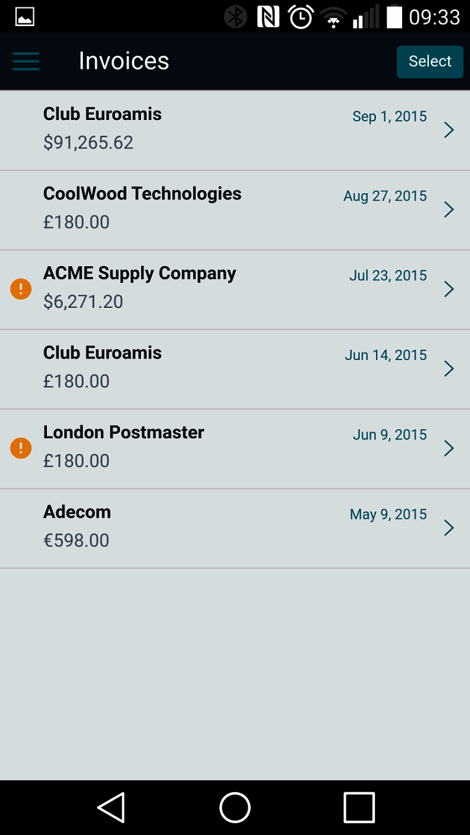470x835 pixels.
Task: Expand the Sep 1 Club Euroamis invoice chevron
Action: 449,130
